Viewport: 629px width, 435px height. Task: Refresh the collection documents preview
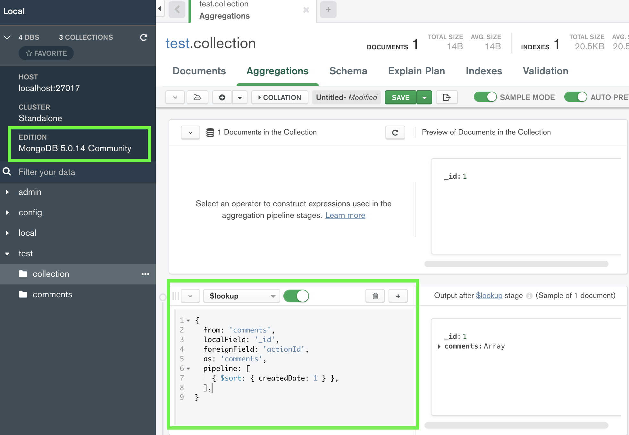[395, 132]
